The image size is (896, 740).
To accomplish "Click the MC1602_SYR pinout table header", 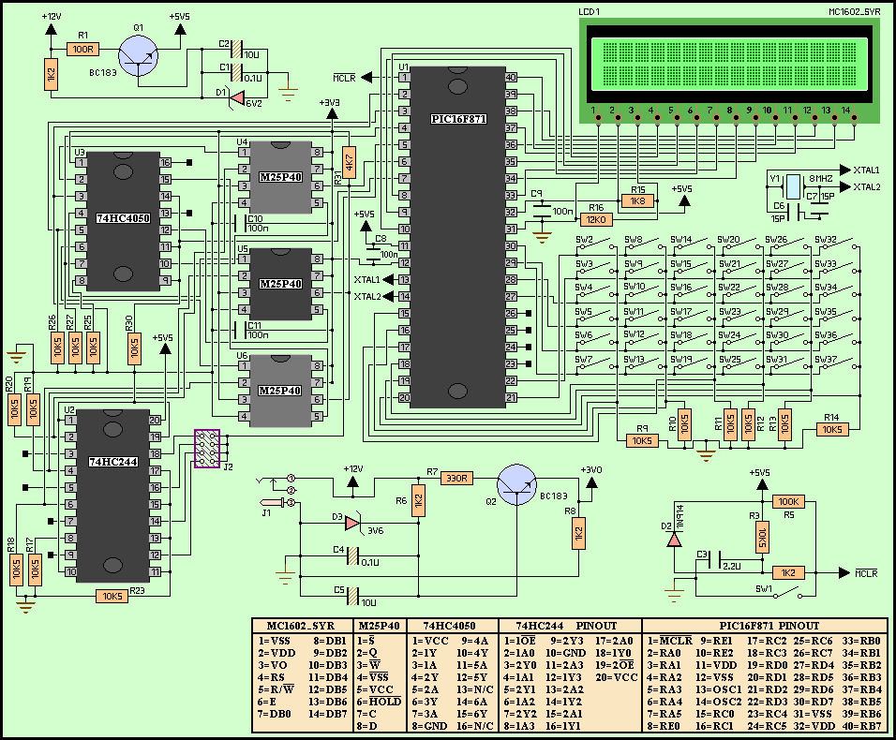I will tap(300, 626).
